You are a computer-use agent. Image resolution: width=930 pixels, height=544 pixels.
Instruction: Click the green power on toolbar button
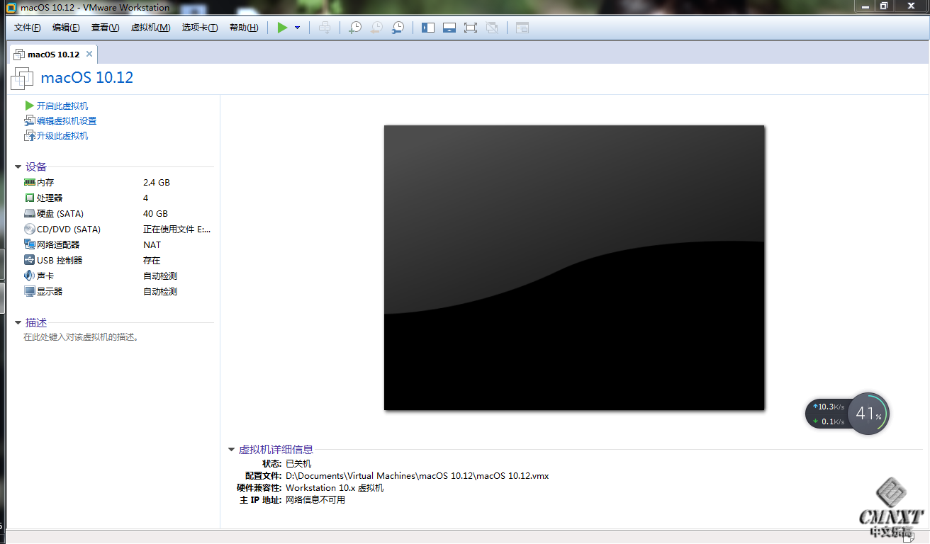[282, 28]
